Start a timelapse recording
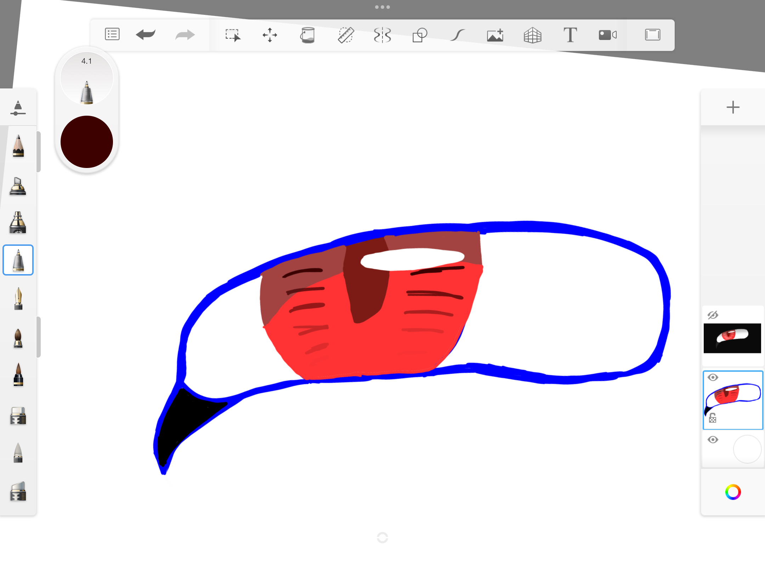The height and width of the screenshot is (573, 765). point(607,35)
